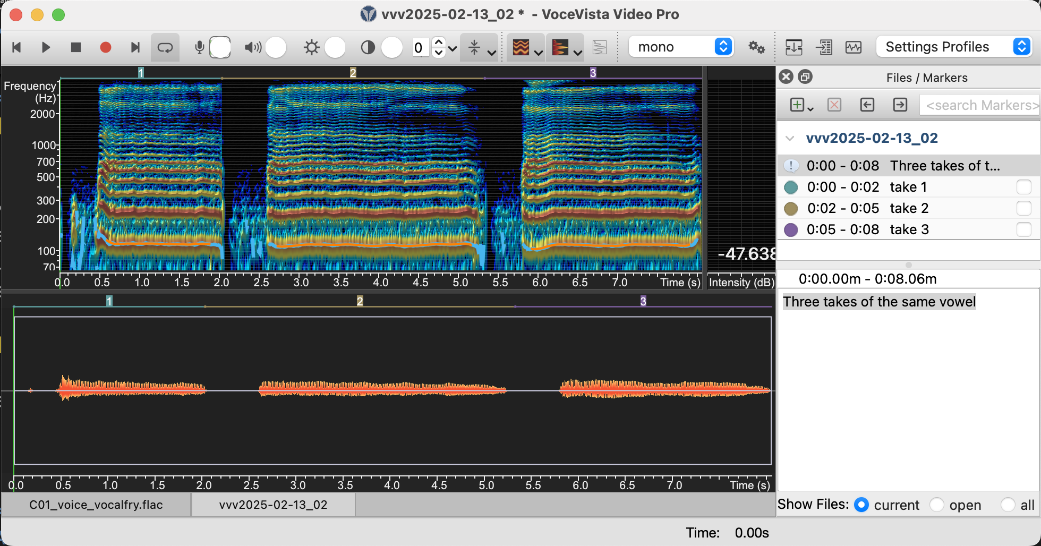Image resolution: width=1041 pixels, height=546 pixels.
Task: Open the align tool dropdown arrow
Action: [492, 52]
